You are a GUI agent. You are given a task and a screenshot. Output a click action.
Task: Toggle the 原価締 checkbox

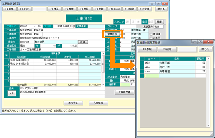[151, 34]
